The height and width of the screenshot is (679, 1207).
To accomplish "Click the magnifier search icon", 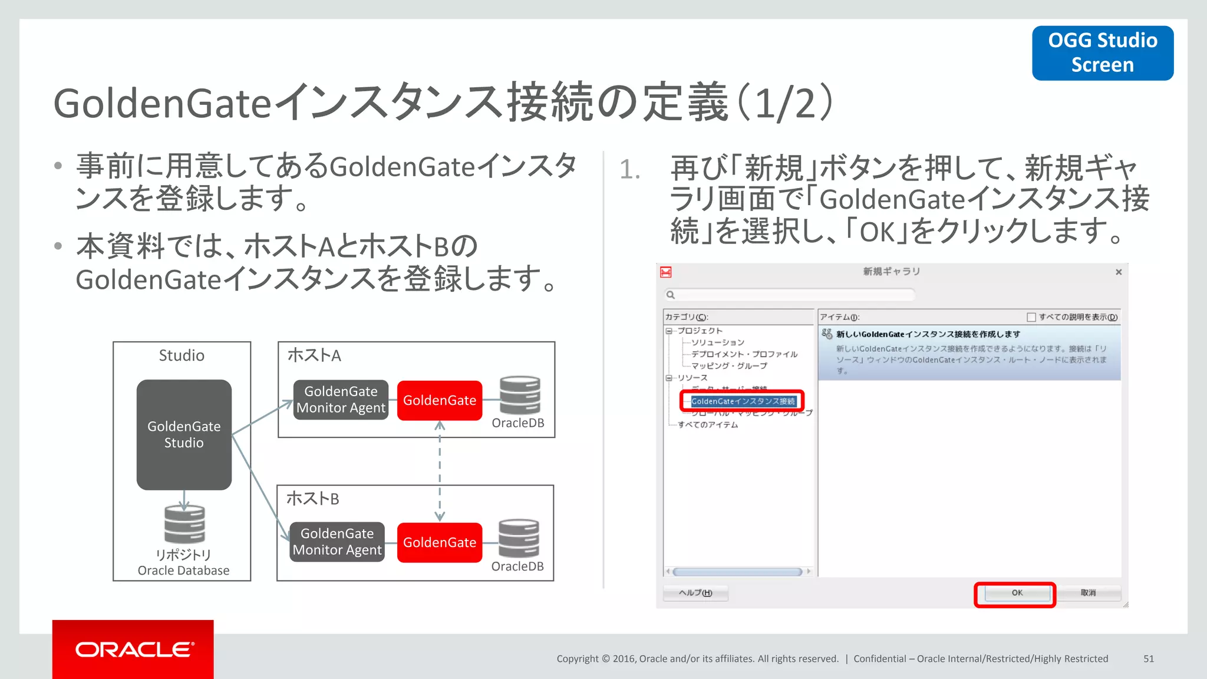I will [670, 295].
